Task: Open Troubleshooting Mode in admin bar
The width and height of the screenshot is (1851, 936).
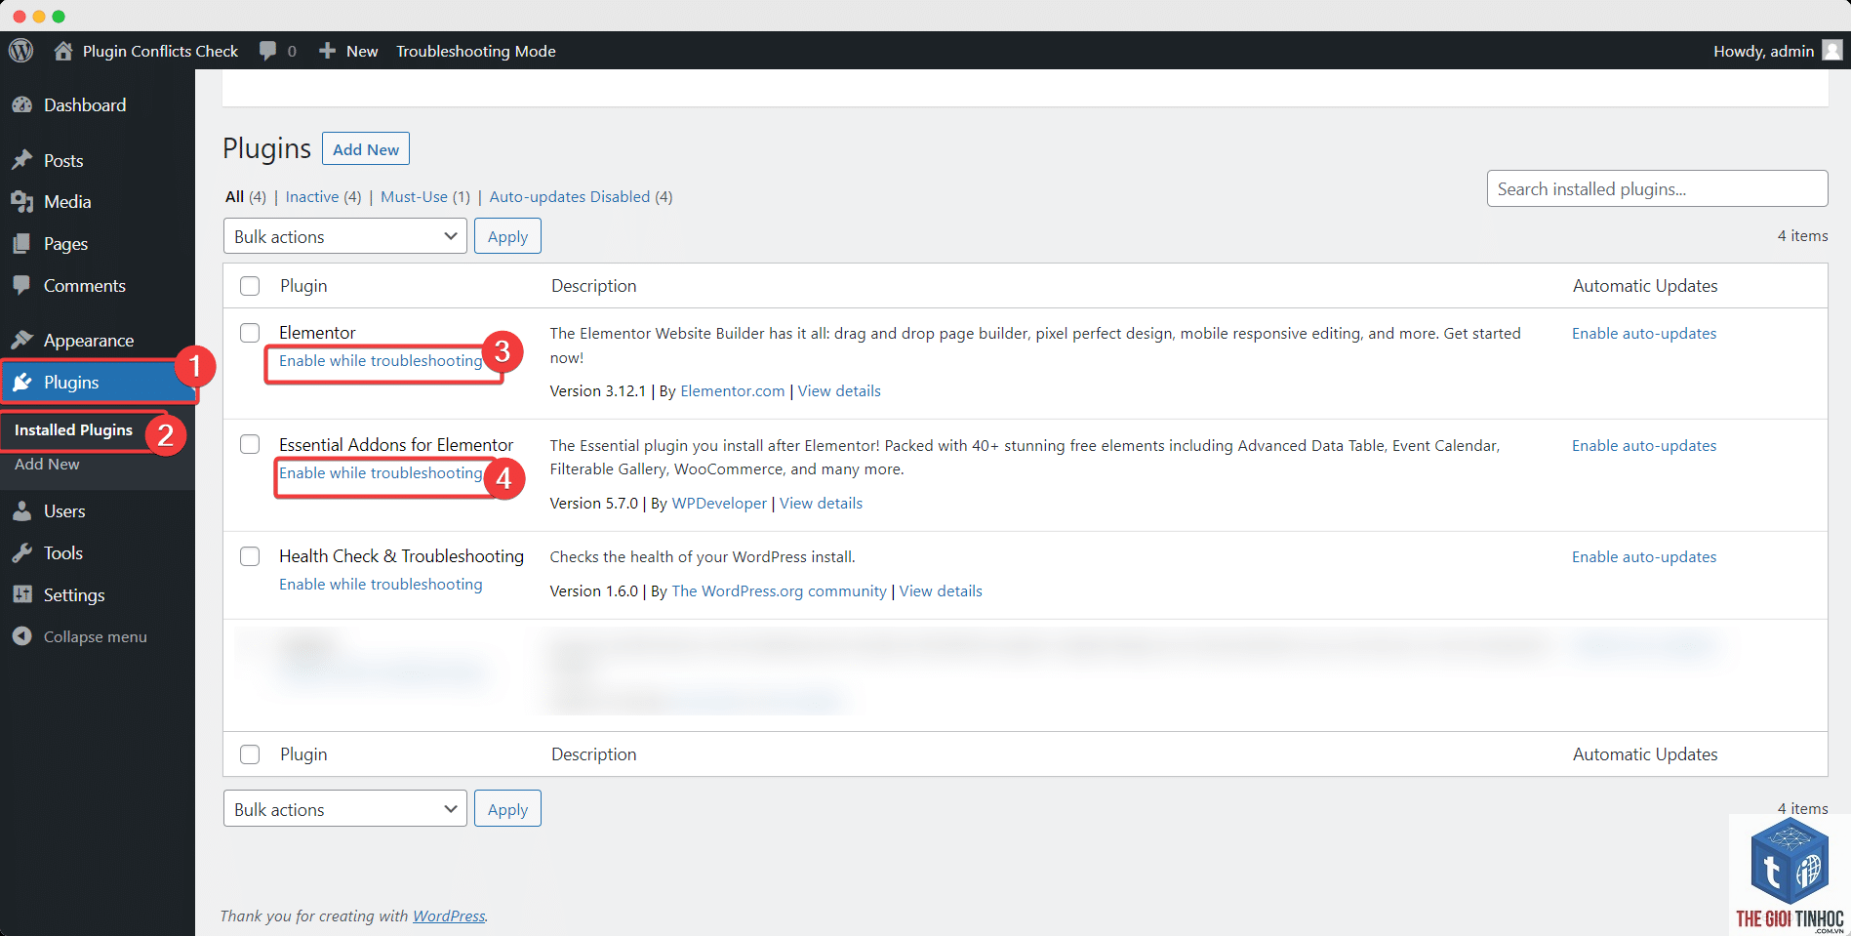Action: (476, 51)
